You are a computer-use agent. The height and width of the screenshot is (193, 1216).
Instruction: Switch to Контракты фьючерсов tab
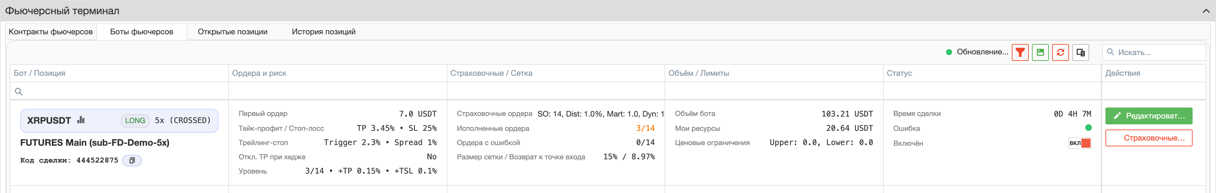(51, 32)
